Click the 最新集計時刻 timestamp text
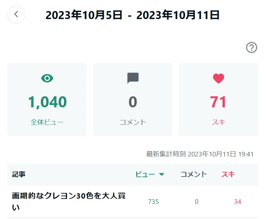Image resolution: width=268 pixels, height=219 pixels. tap(200, 154)
